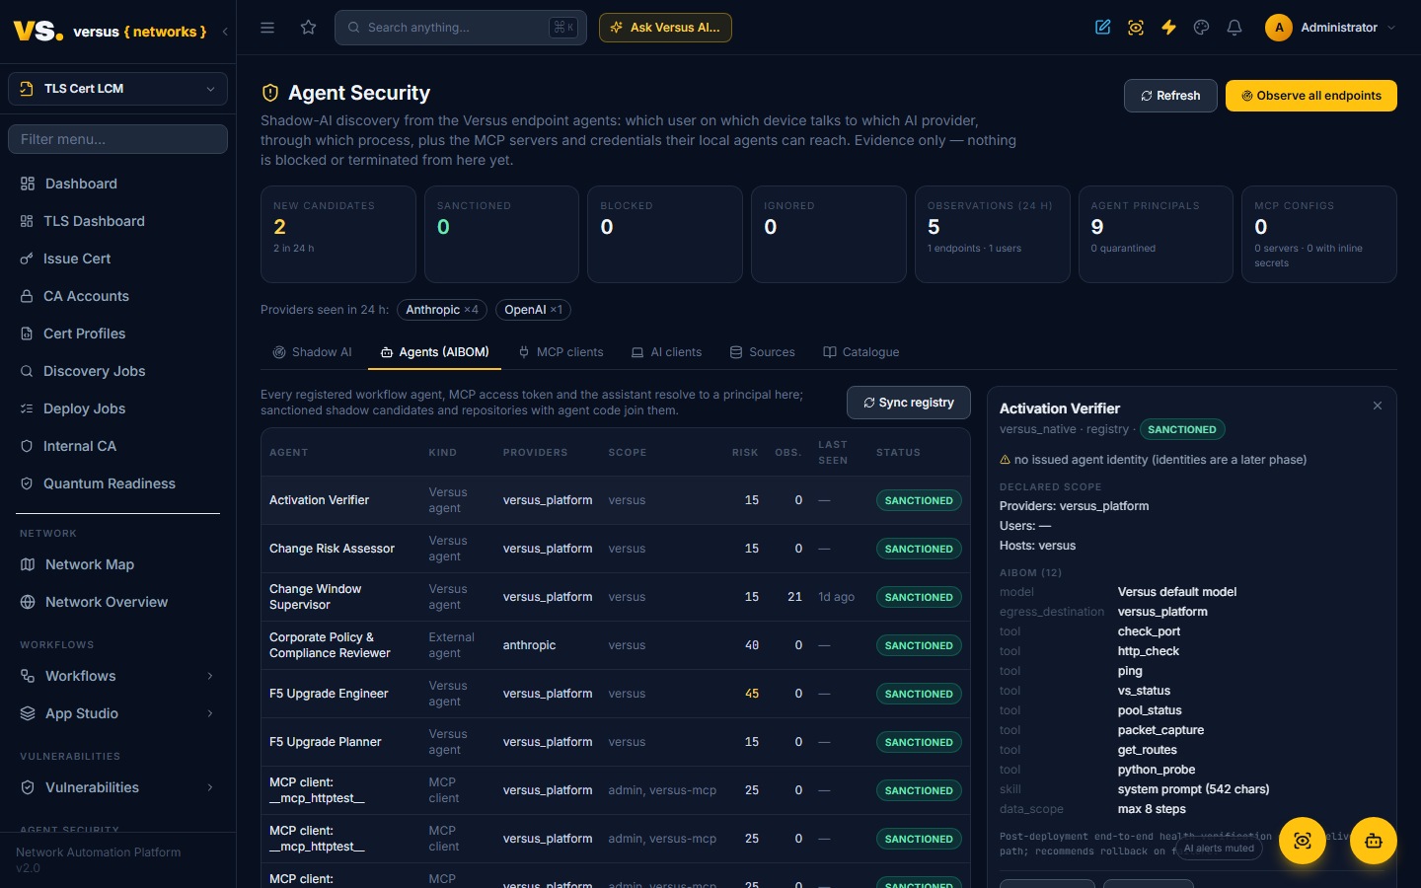Go to Issue Cert in the sidebar

click(77, 259)
